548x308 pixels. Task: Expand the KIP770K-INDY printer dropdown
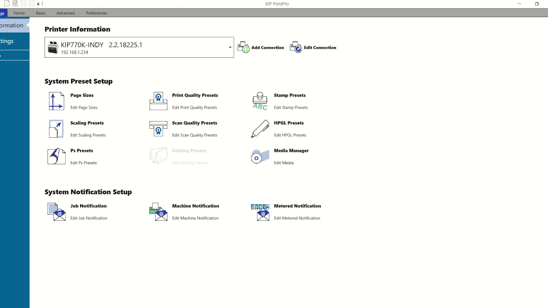(230, 47)
